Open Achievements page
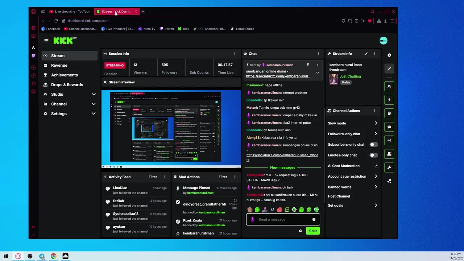The height and width of the screenshot is (261, 464). tap(70, 75)
